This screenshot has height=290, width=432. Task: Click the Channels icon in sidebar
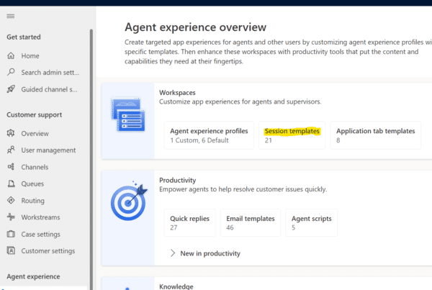click(x=11, y=167)
